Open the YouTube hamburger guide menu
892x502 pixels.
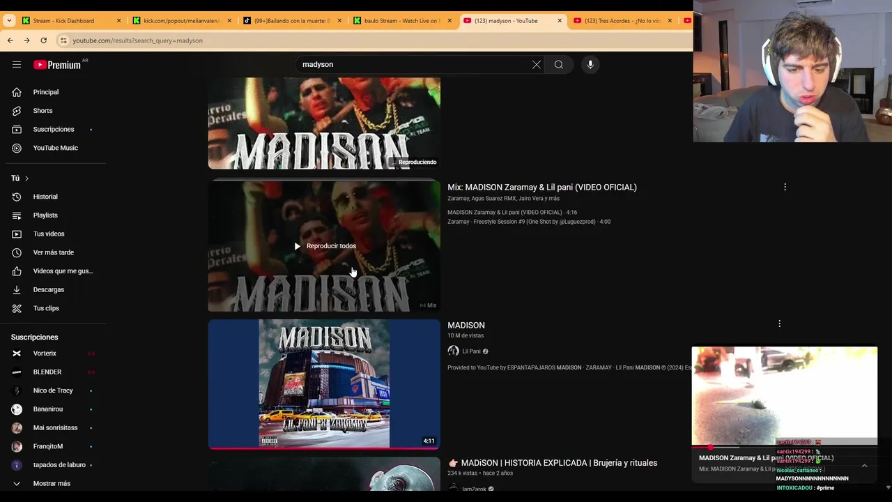(17, 64)
